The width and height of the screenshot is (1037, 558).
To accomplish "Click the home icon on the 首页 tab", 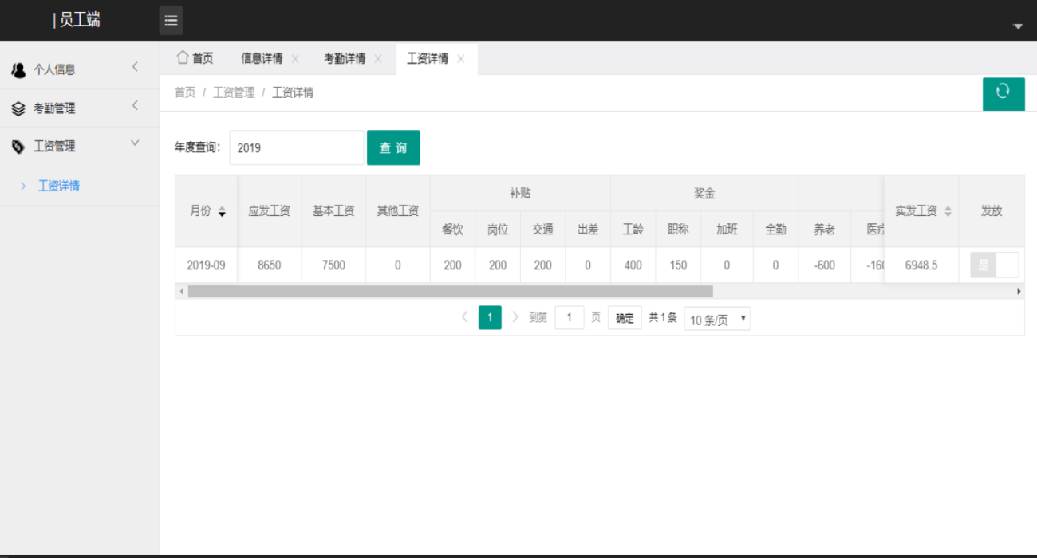I will [181, 57].
